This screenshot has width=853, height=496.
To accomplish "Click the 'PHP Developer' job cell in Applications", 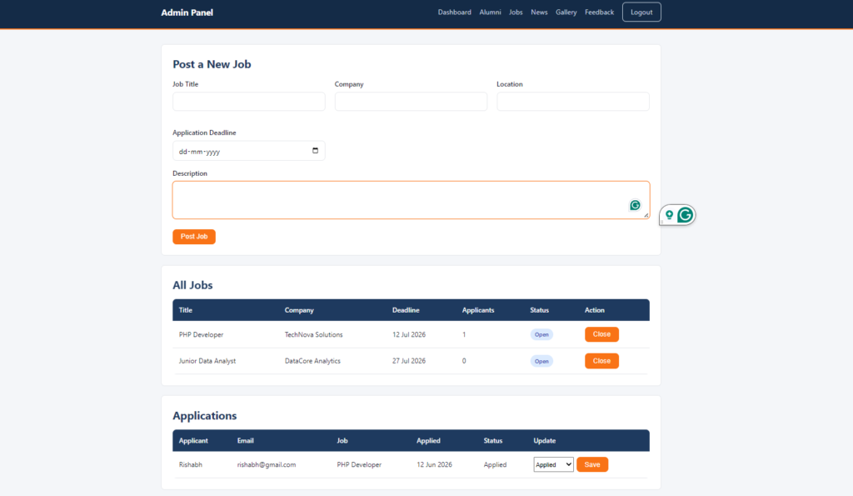I will click(x=359, y=464).
